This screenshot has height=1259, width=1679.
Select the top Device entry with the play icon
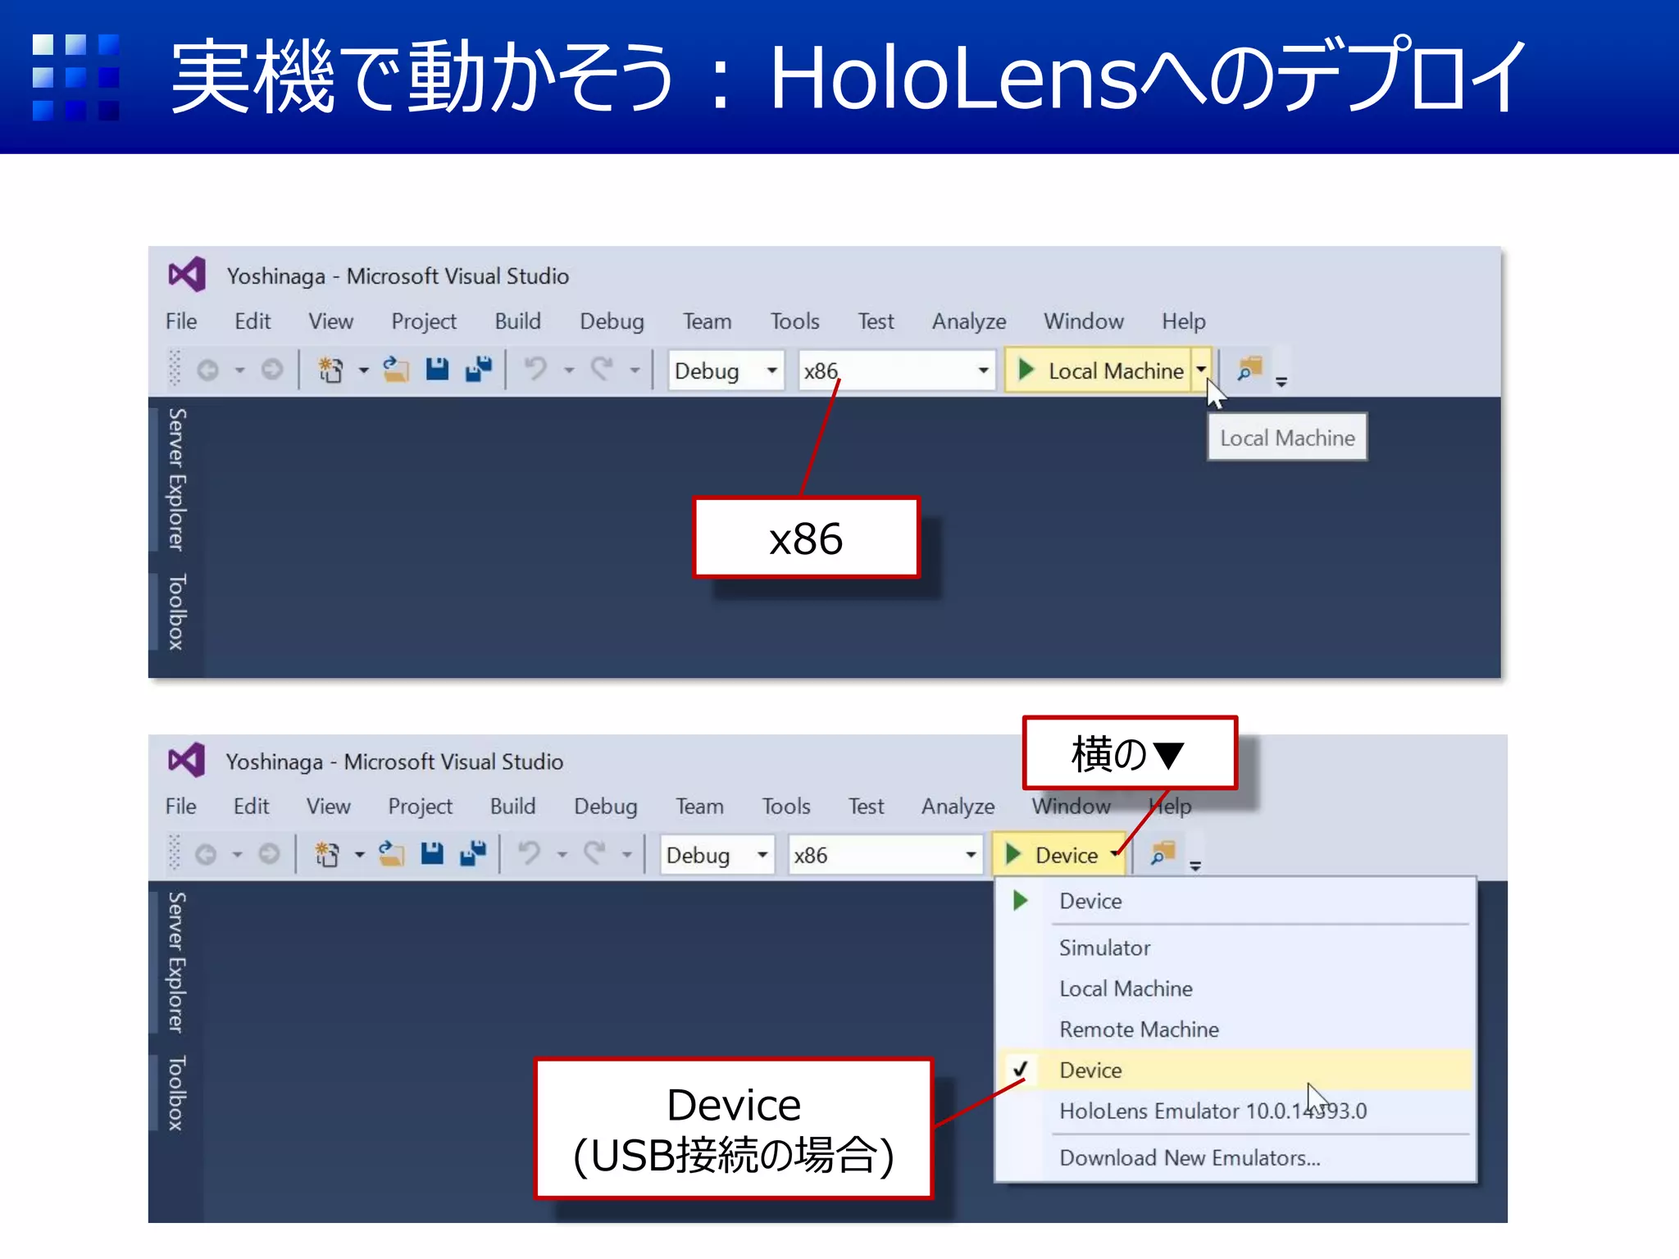tap(1235, 901)
